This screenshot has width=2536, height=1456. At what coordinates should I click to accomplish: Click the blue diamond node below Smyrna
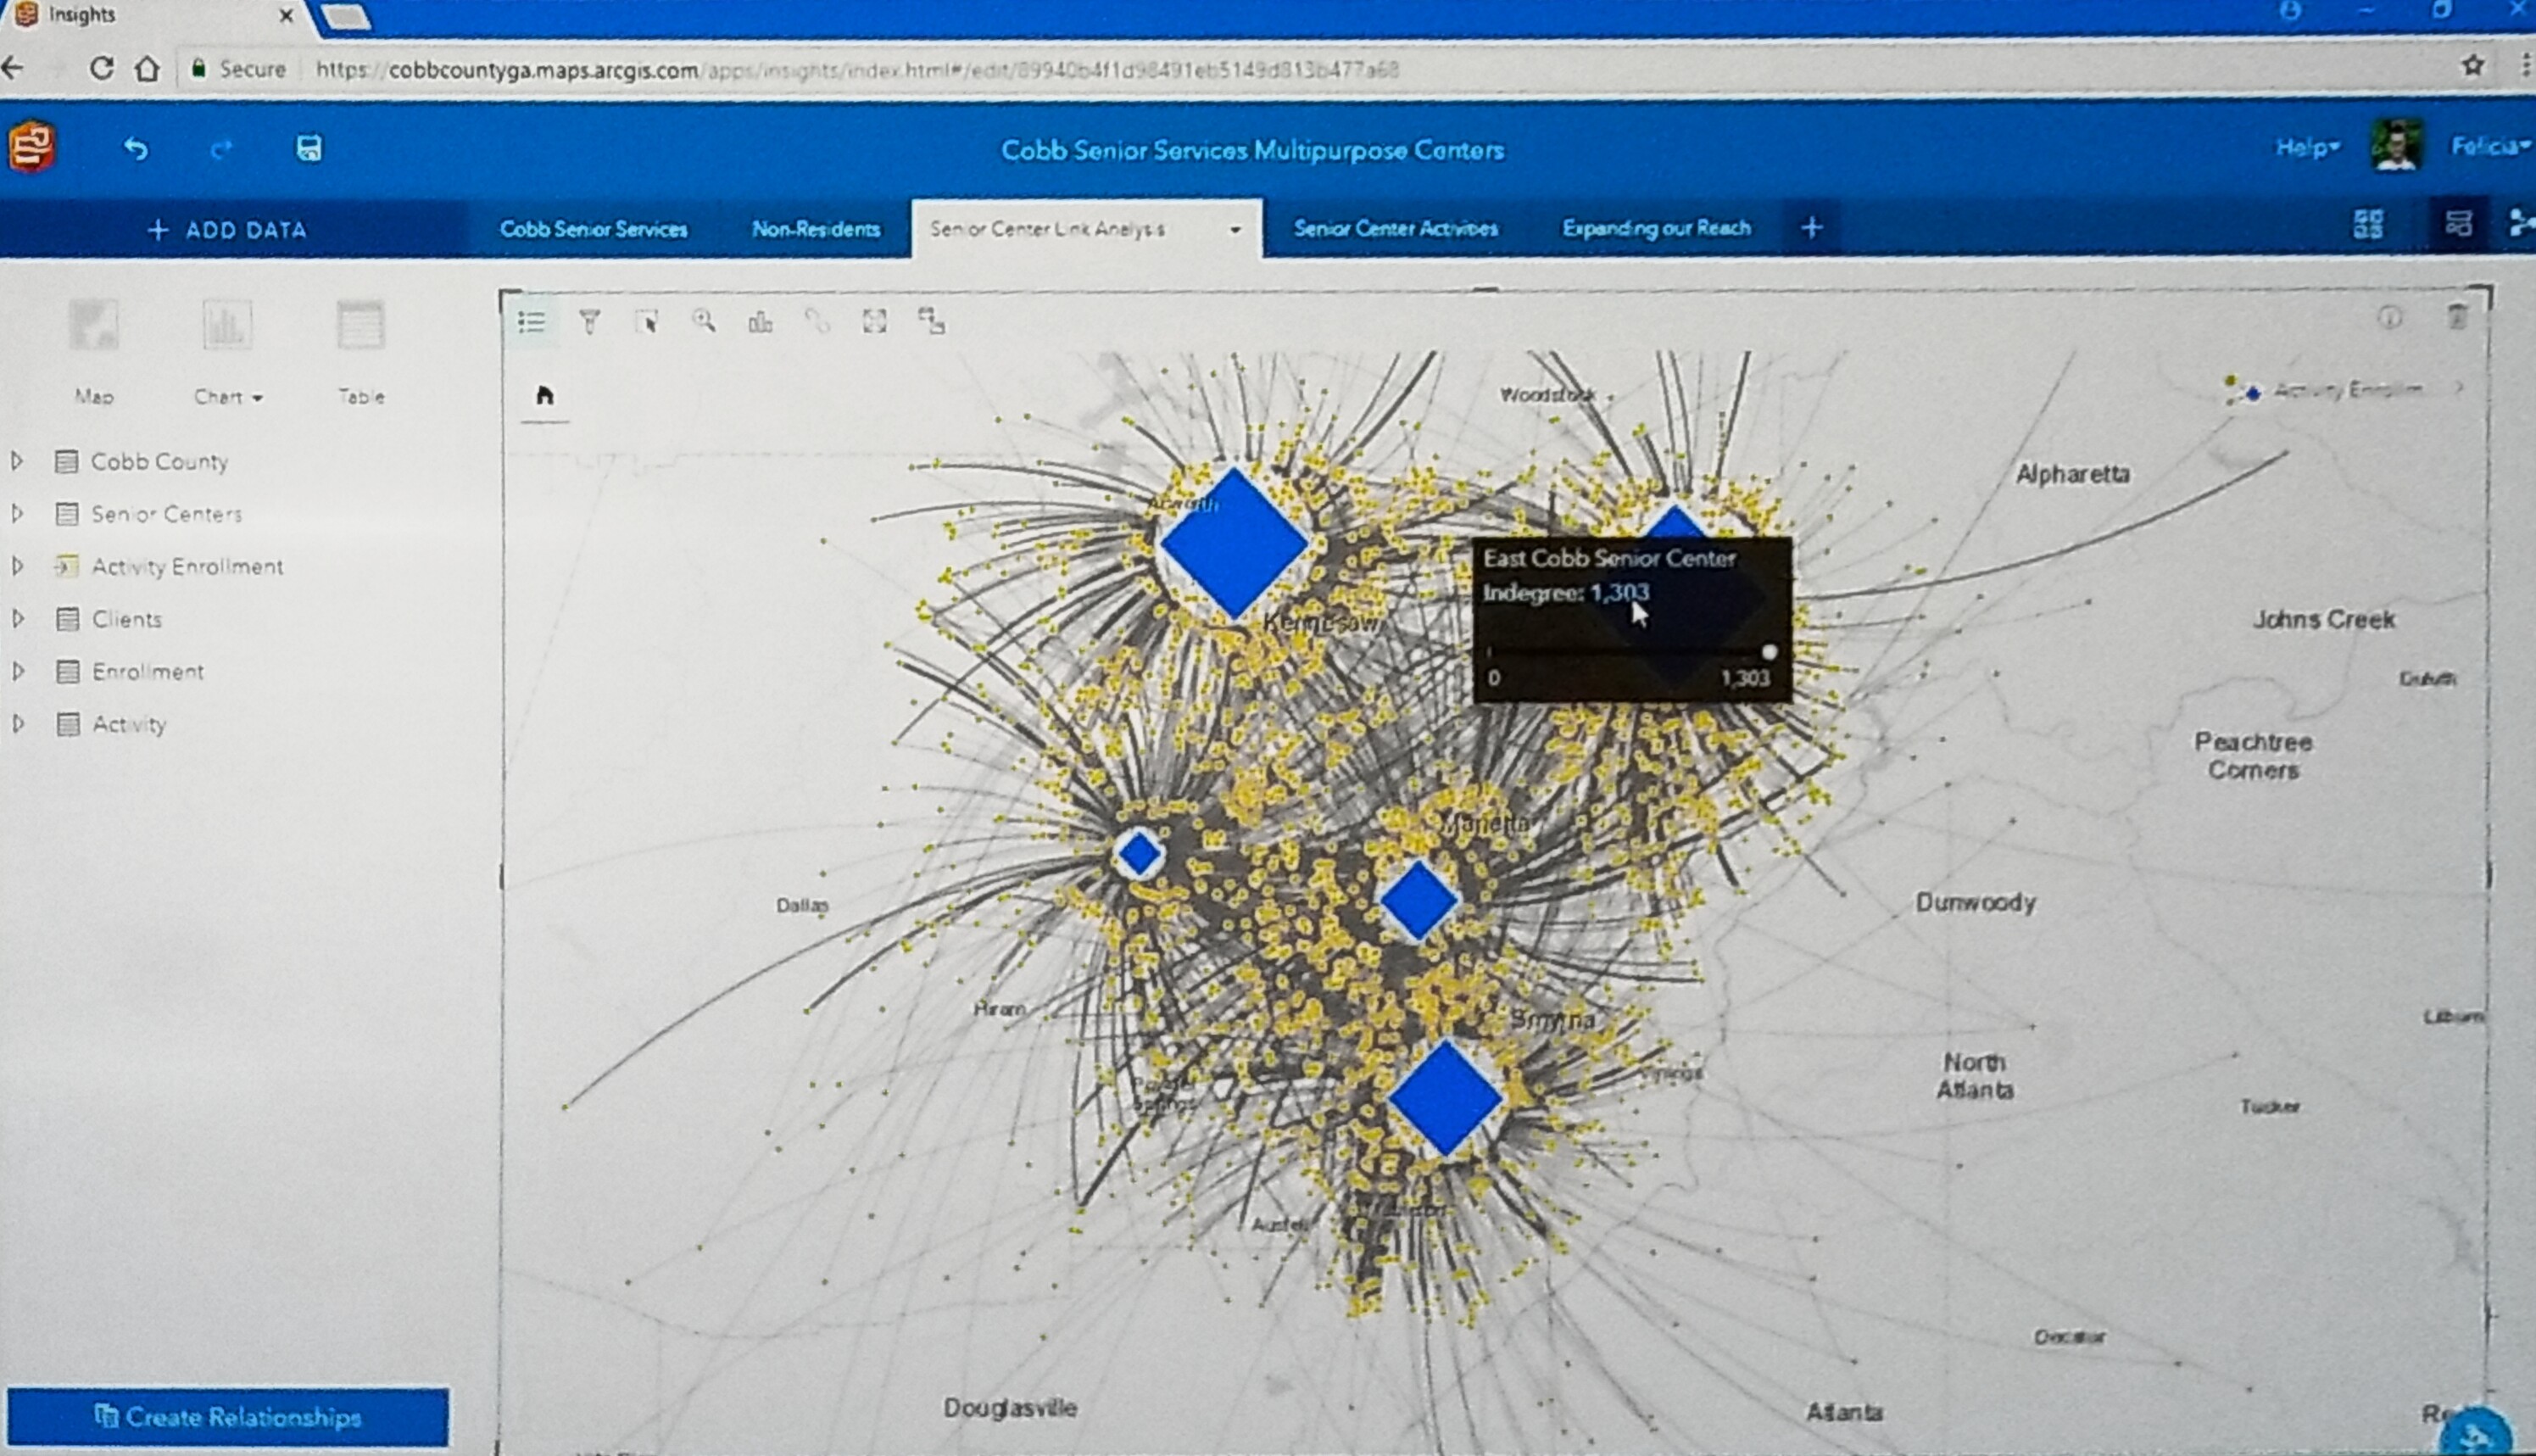tap(1445, 1098)
